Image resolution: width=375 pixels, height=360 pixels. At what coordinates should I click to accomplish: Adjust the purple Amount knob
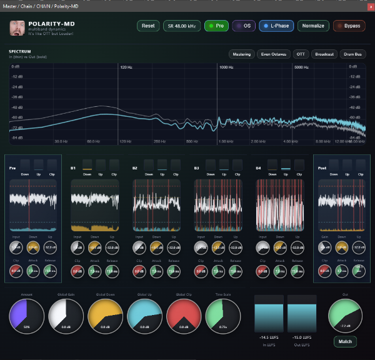point(27,314)
